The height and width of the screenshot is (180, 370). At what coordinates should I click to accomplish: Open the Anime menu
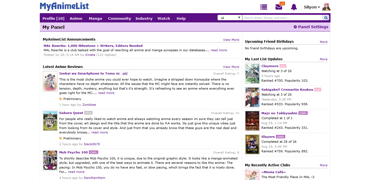tap(76, 18)
